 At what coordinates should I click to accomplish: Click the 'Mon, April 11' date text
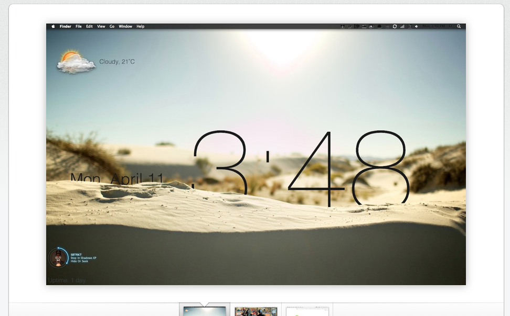pyautogui.click(x=116, y=179)
